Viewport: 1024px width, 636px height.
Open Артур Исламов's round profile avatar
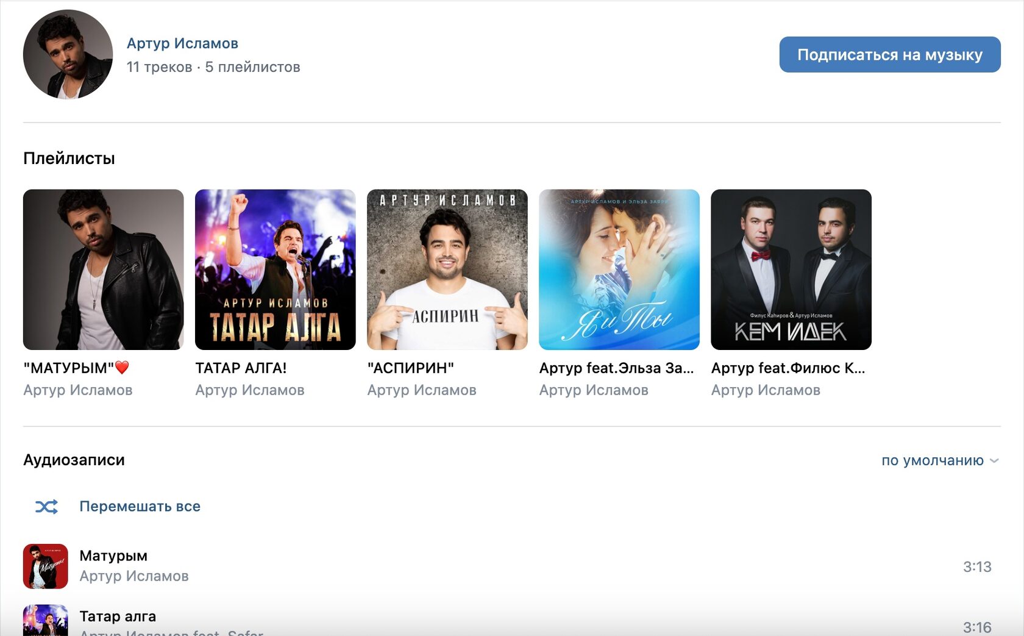tap(68, 54)
